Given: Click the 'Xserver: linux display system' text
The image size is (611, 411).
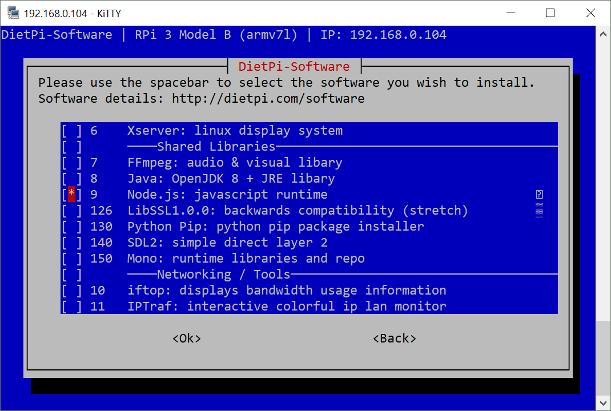Looking at the screenshot, I should click(x=235, y=131).
